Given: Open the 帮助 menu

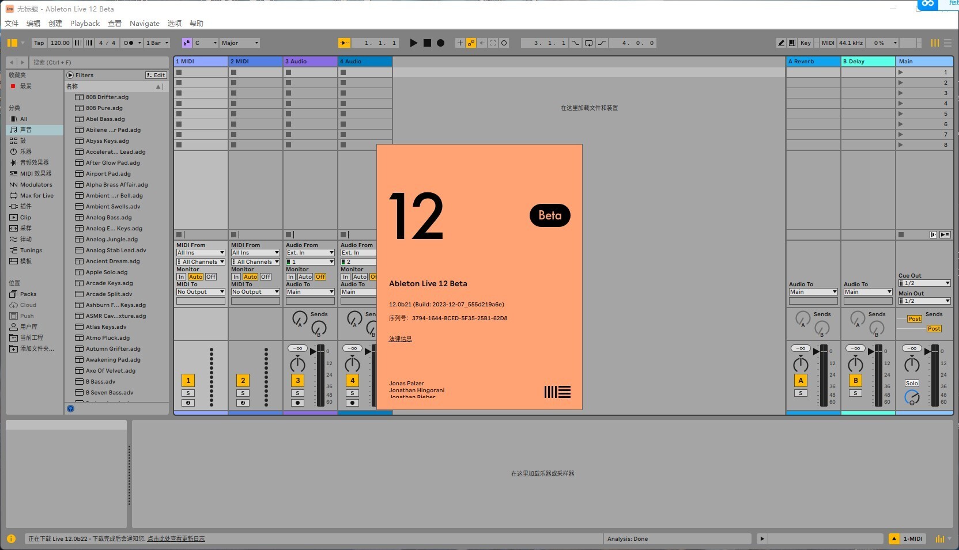Looking at the screenshot, I should point(197,24).
